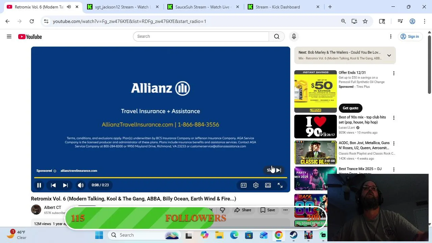This screenshot has height=243, width=432.
Task: Open the ACDC, Bon Jovi, Metallica video title
Action: pyautogui.click(x=364, y=145)
